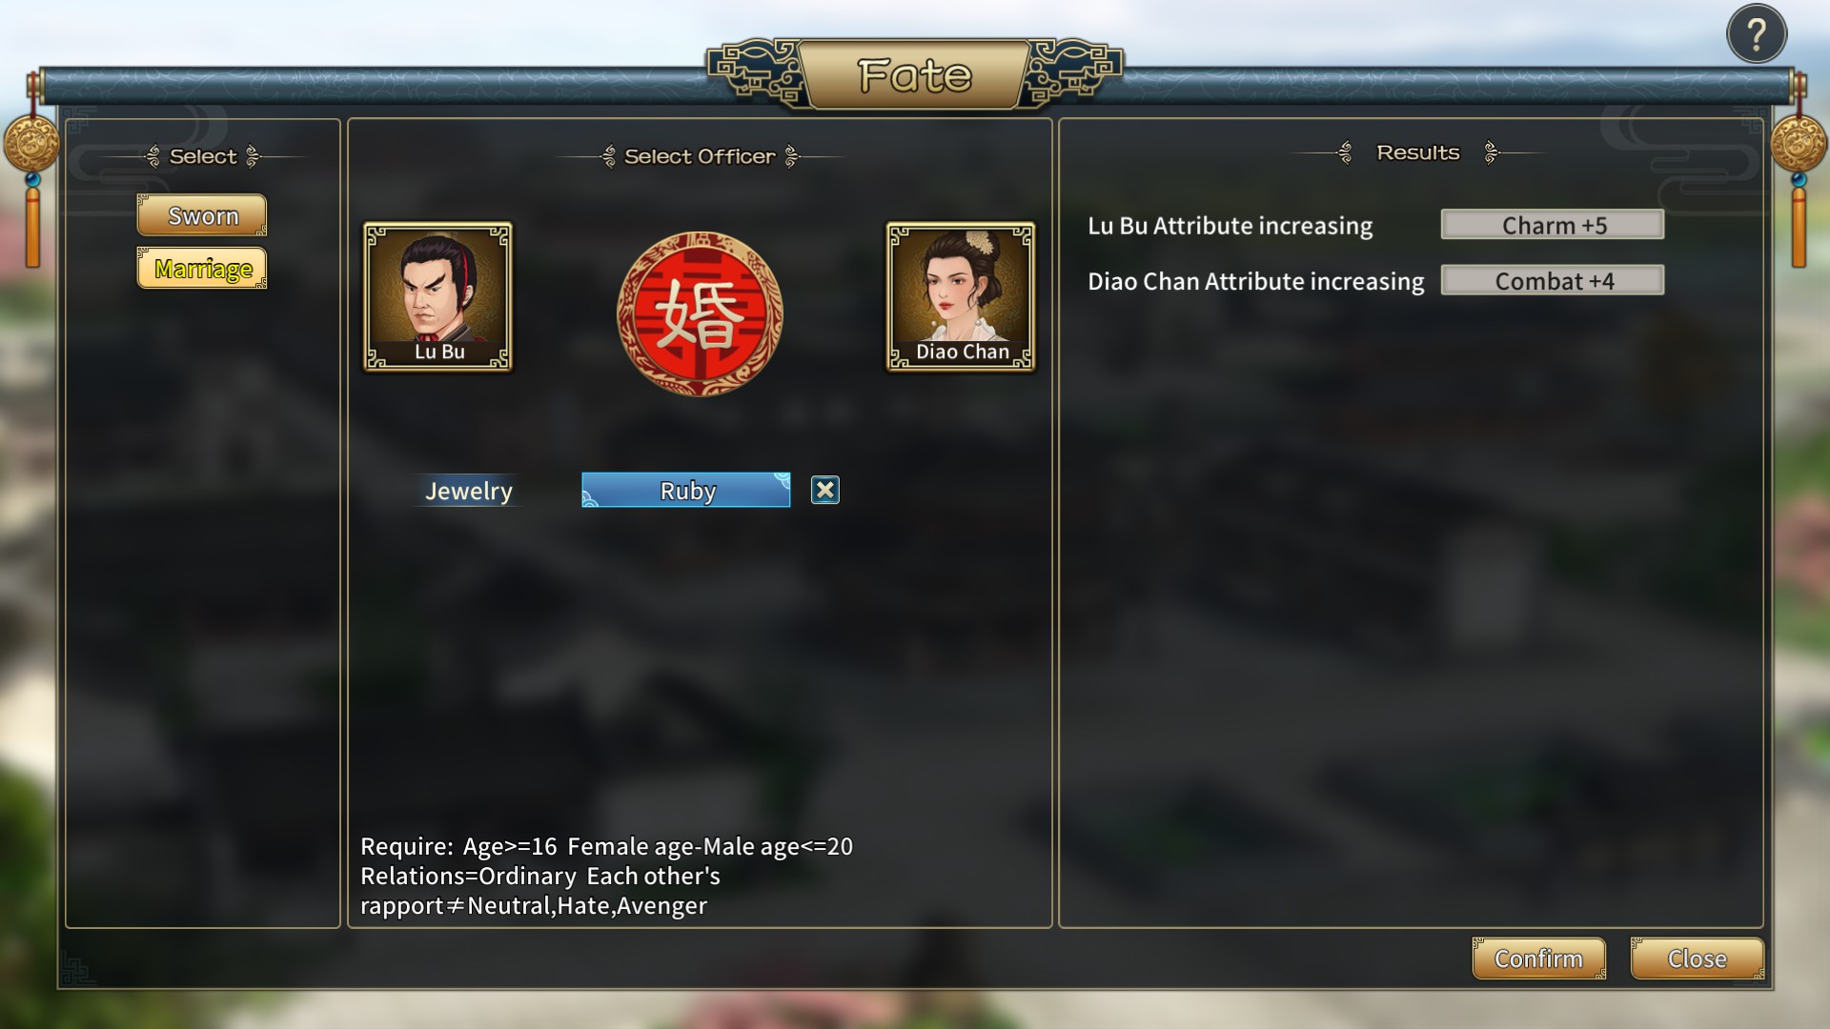Close the Fate window

pyautogui.click(x=1697, y=958)
